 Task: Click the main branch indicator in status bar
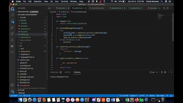point(14,96)
